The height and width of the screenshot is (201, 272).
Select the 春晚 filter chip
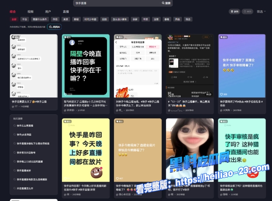point(167,19)
